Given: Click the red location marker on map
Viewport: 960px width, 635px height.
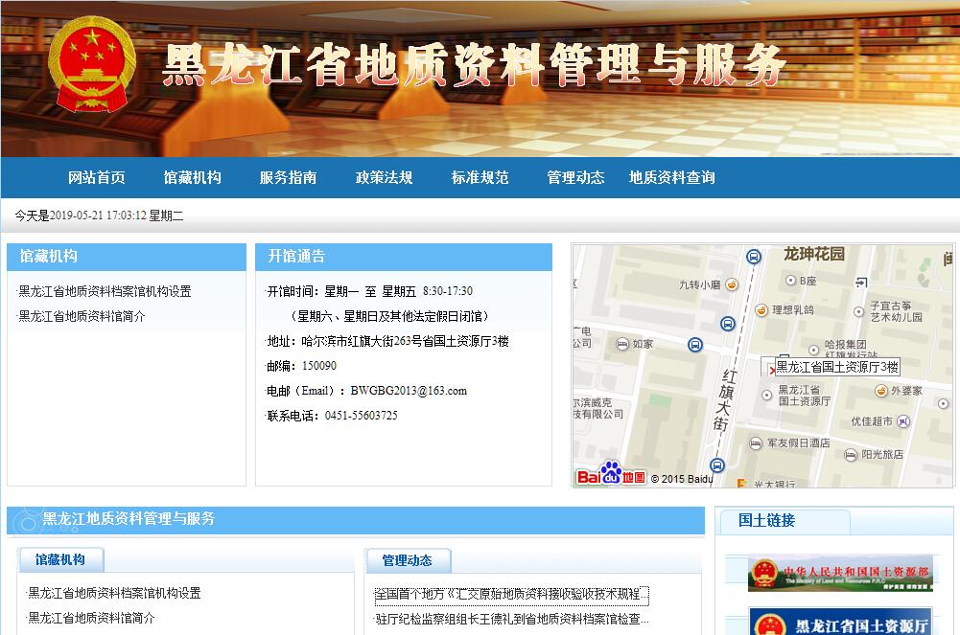Looking at the screenshot, I should 772,371.
